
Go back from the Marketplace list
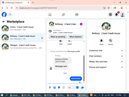(x=4, y=22)
